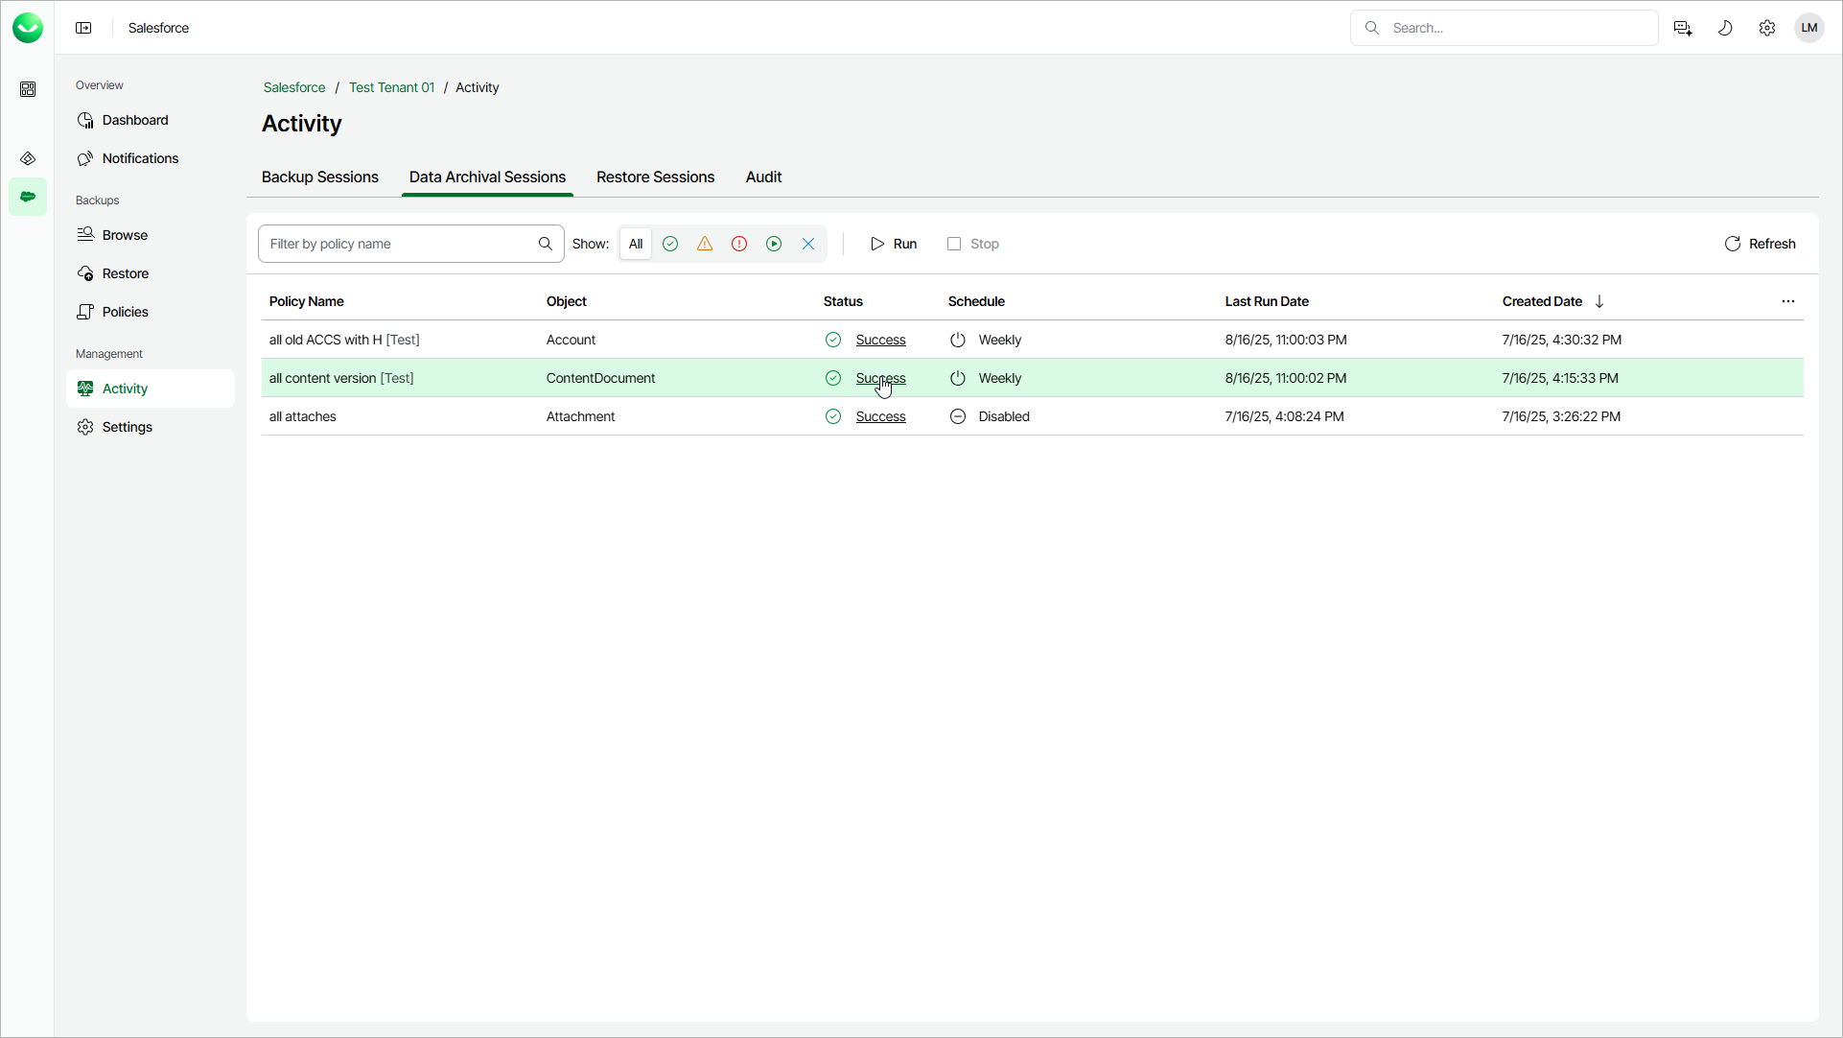1843x1038 pixels.
Task: Click the canceled sessions X filter
Action: click(x=808, y=244)
